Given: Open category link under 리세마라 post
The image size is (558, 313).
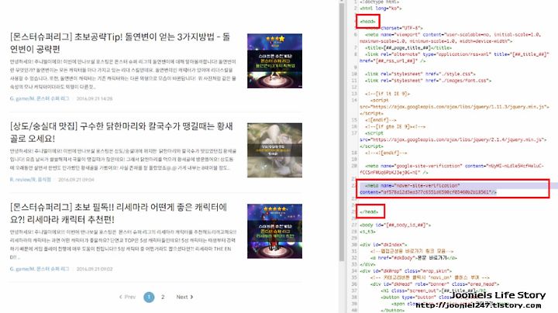Looking at the screenshot, I should pos(40,269).
